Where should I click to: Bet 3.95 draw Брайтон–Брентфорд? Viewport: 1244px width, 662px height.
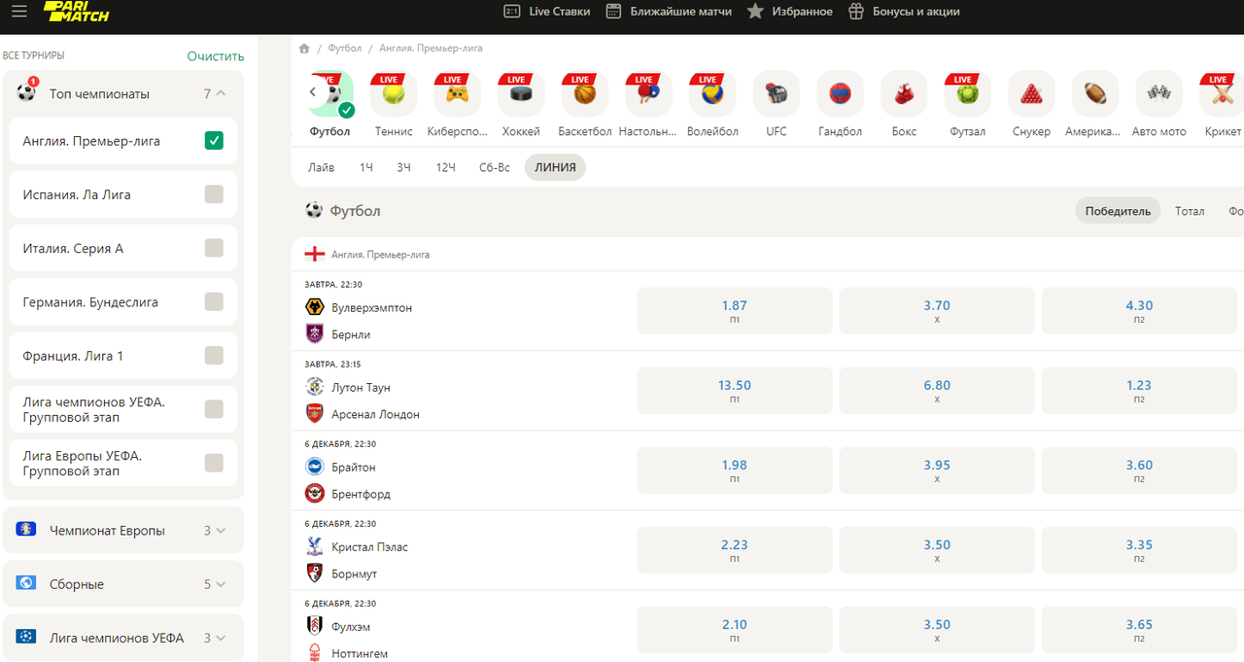point(937,470)
